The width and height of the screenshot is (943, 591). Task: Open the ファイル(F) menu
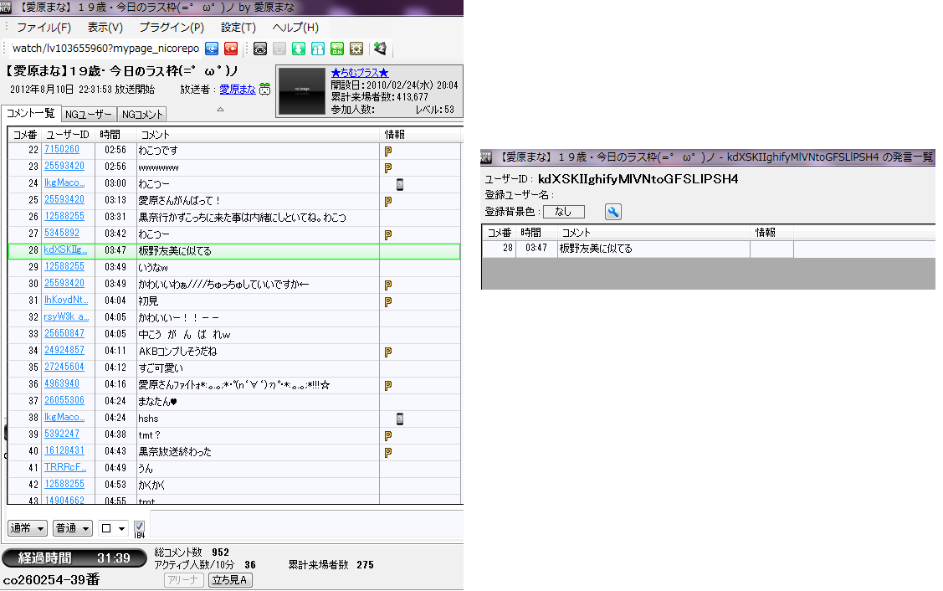click(44, 28)
